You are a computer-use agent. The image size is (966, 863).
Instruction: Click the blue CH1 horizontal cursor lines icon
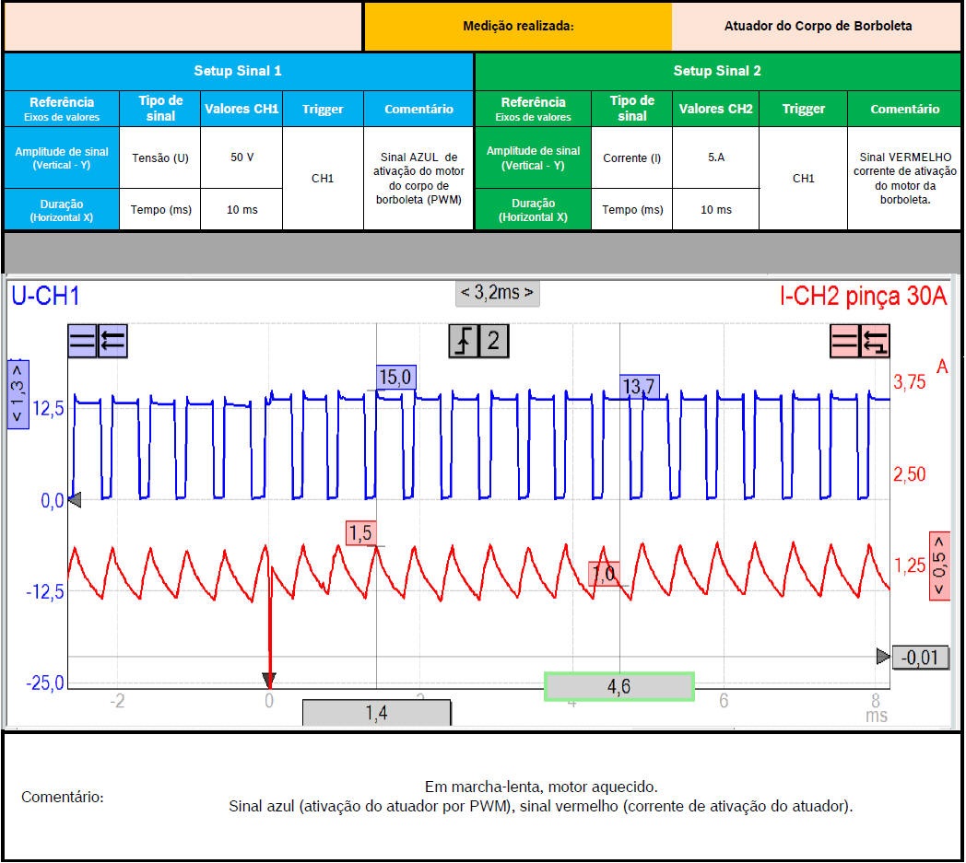[82, 342]
